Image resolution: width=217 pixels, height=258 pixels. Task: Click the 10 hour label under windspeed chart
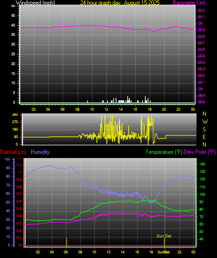[92, 109]
